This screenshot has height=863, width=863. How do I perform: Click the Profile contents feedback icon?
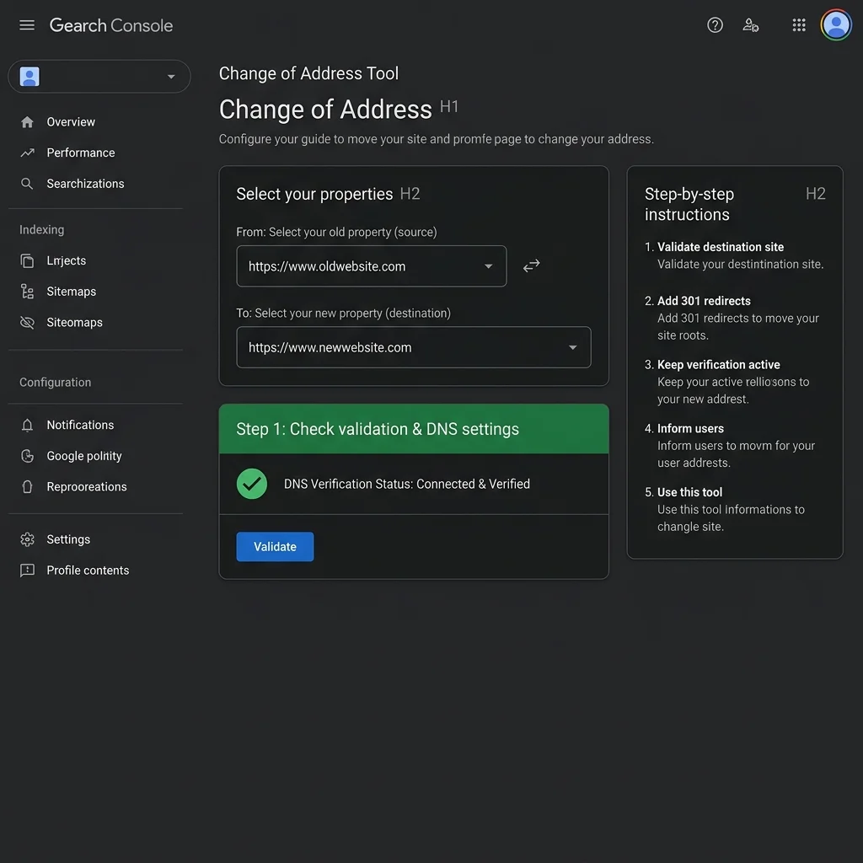point(27,571)
